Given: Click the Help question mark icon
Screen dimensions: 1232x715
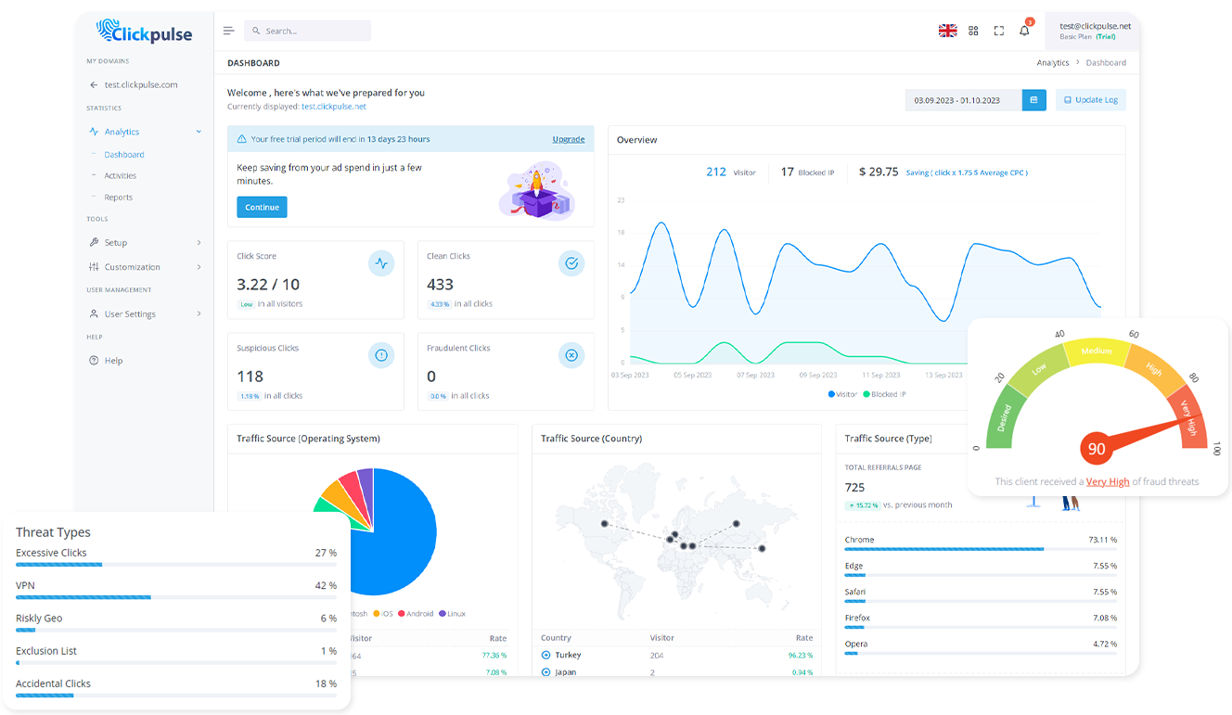Looking at the screenshot, I should (94, 361).
